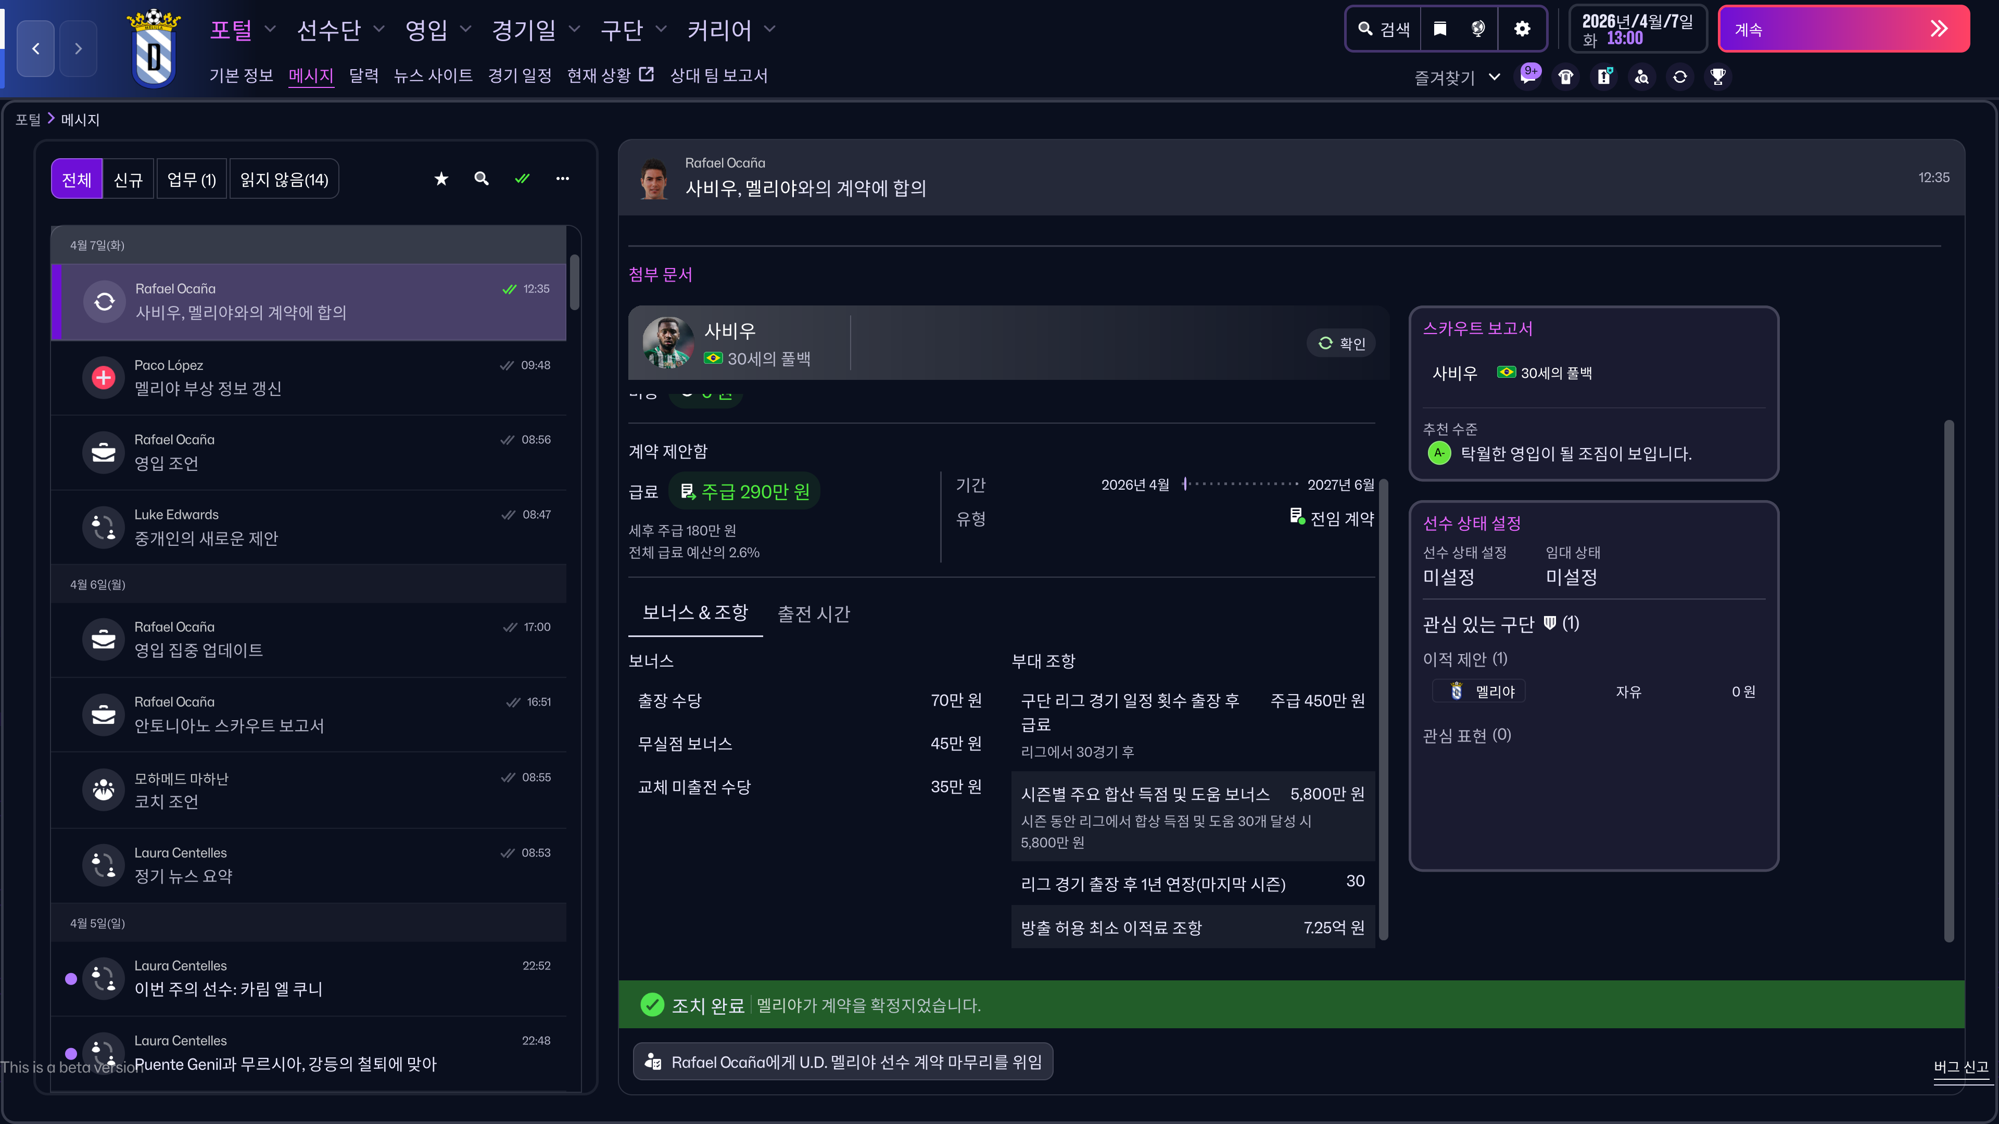The image size is (1999, 1124).
Task: Click the green mark-all-read checkmark
Action: point(522,179)
